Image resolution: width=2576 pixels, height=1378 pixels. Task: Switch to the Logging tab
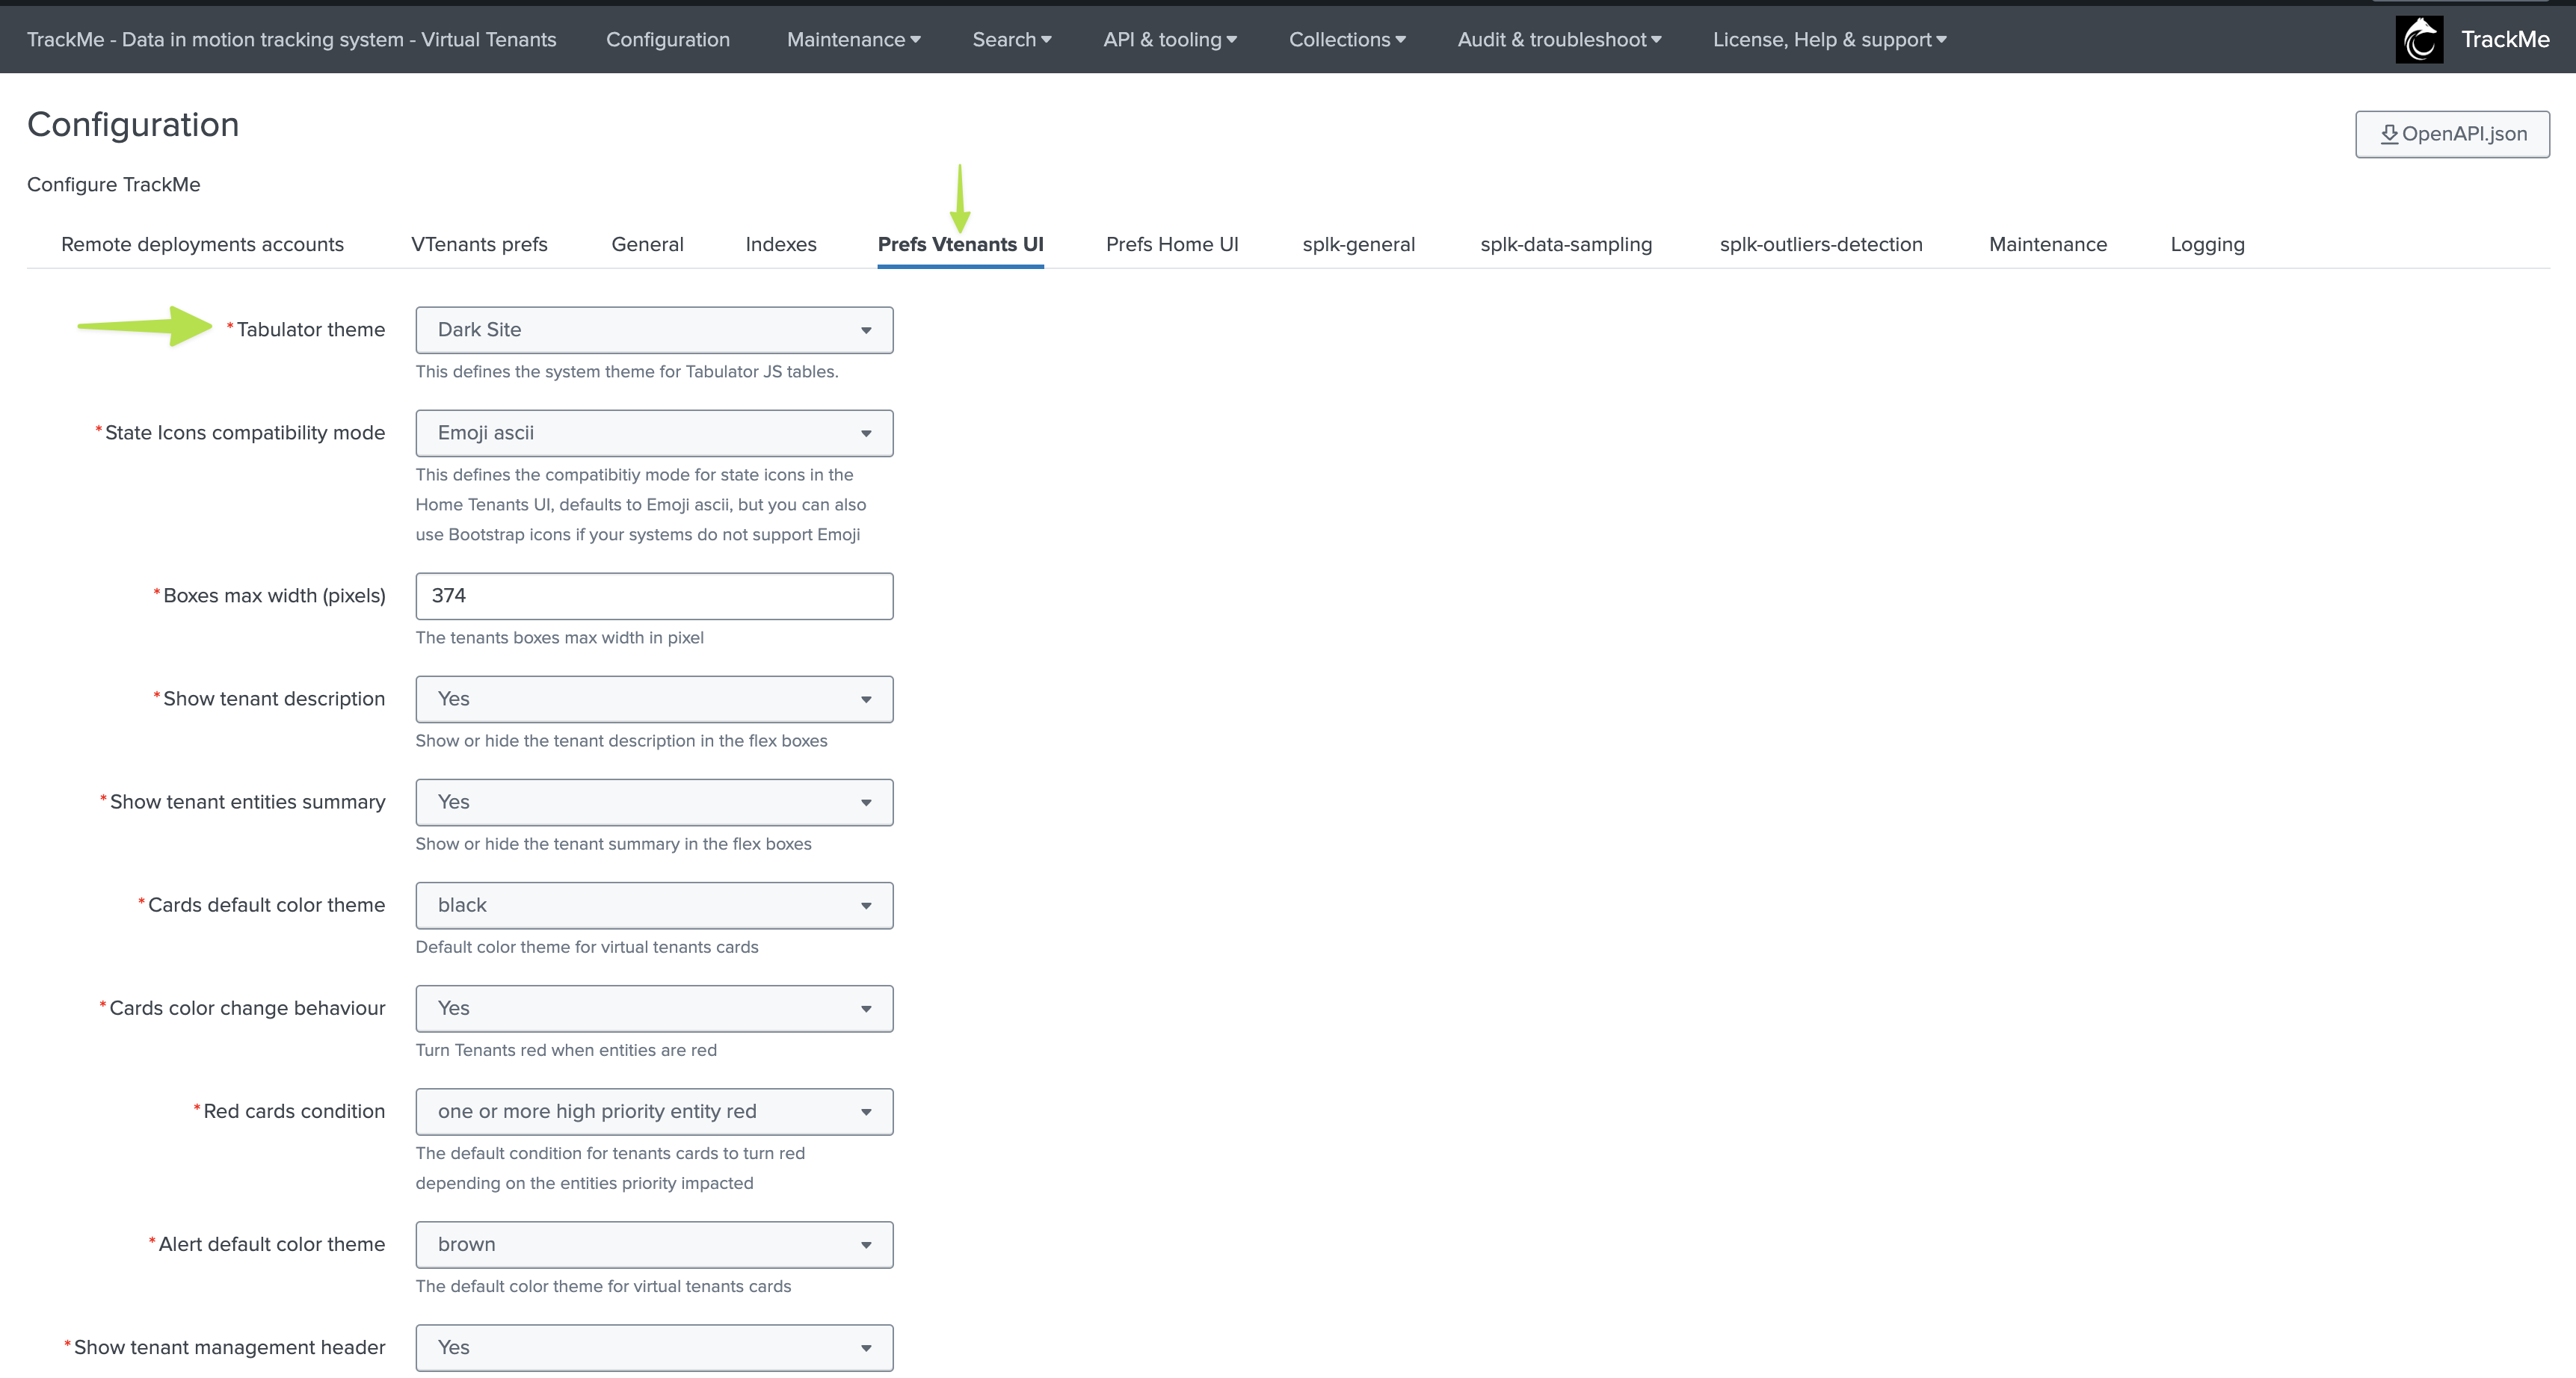[x=2207, y=245]
